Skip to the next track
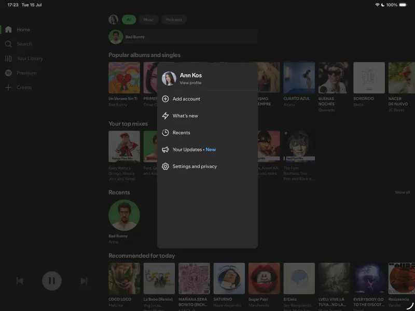The width and height of the screenshot is (415, 311). click(84, 281)
